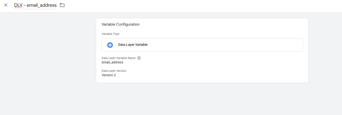Click empty space right of Data Layer Variable type
This screenshot has width=342, height=115.
pyautogui.click(x=228, y=45)
